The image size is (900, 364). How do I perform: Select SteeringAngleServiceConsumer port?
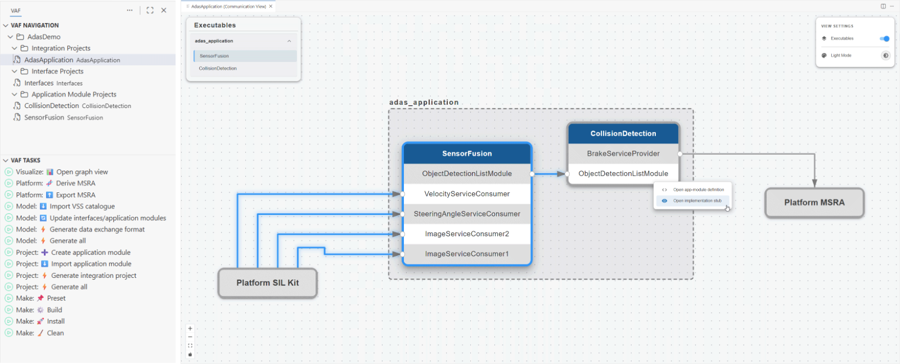point(467,214)
